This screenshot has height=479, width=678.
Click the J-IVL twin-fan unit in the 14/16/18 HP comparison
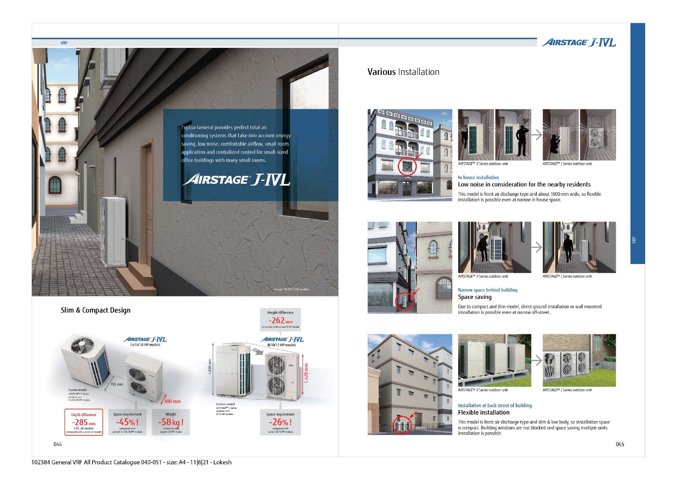pyautogui.click(x=144, y=376)
